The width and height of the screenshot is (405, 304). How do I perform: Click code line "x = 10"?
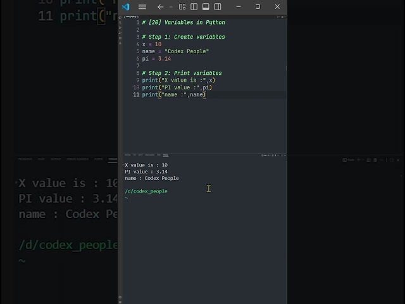152,44
